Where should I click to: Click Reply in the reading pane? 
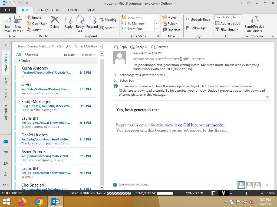121,47
